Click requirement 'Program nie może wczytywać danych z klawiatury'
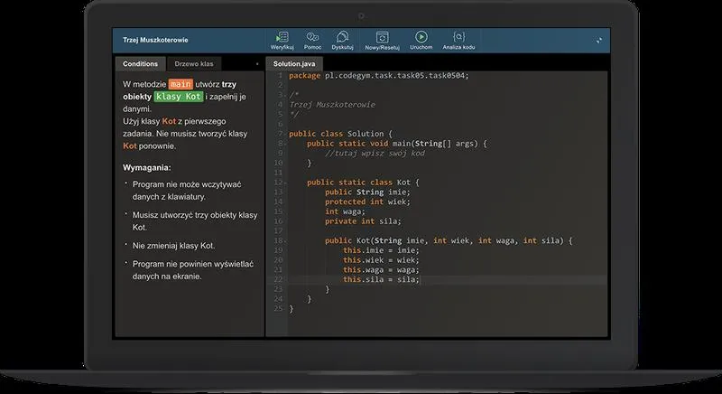Viewport: 722px width, 394px height. (x=187, y=191)
